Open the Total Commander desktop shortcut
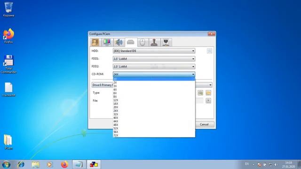 pyautogui.click(x=8, y=64)
